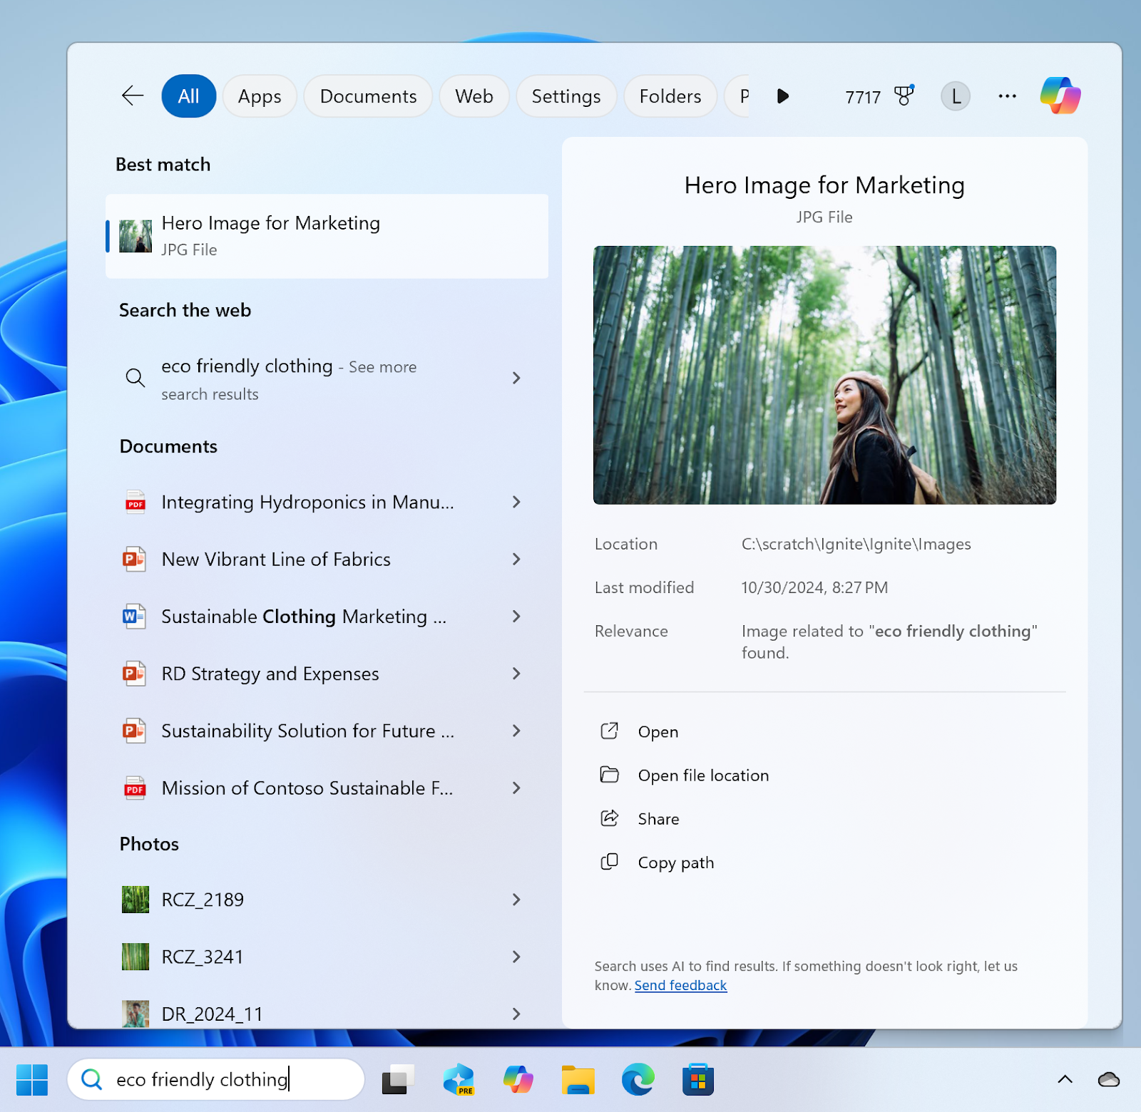Click Copy path in the preview pane
The image size is (1141, 1112).
click(675, 863)
